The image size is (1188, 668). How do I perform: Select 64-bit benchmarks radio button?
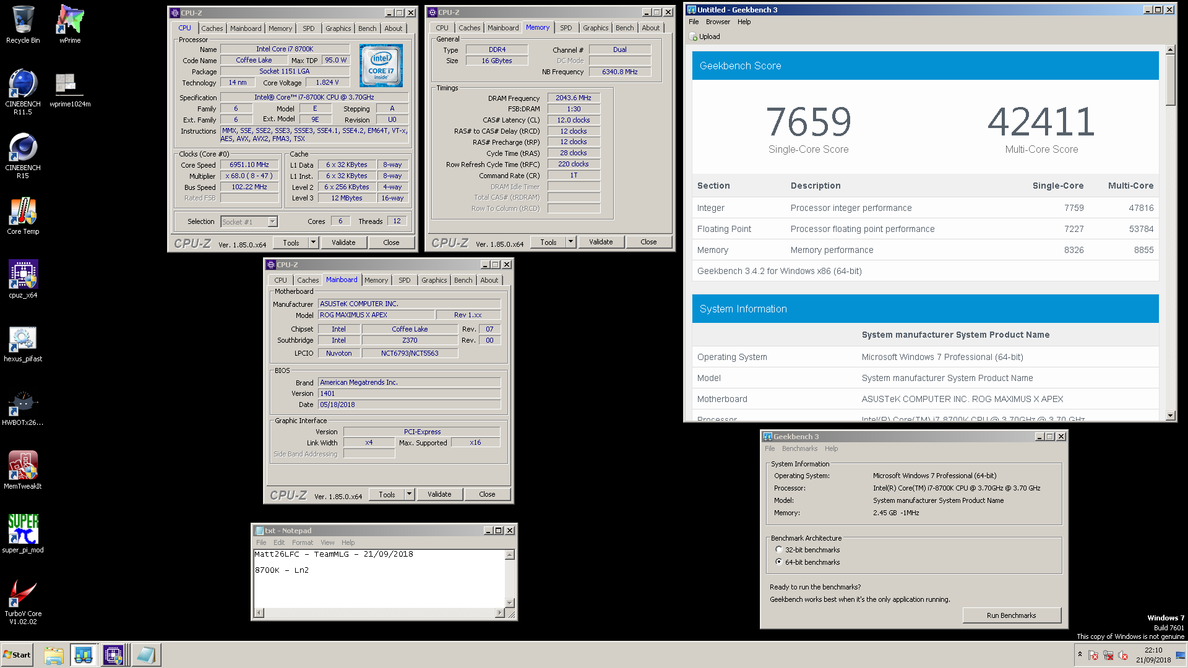coord(779,562)
